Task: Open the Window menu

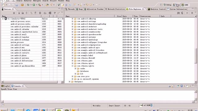Action: pos(61,1)
